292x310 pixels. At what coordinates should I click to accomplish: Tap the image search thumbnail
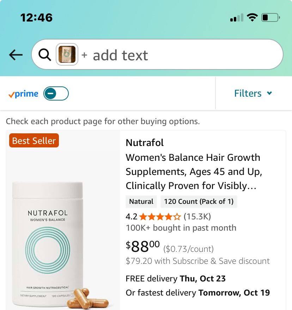pyautogui.click(x=67, y=55)
